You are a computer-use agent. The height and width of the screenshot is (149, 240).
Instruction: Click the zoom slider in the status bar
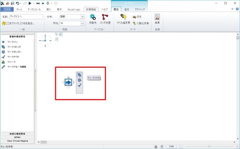pos(209,147)
